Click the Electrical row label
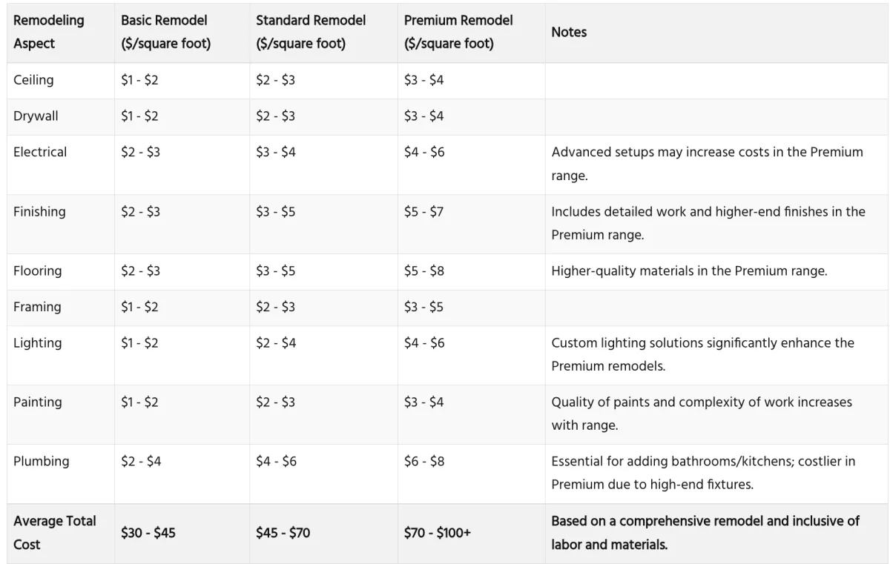The width and height of the screenshot is (890, 564). [x=40, y=152]
